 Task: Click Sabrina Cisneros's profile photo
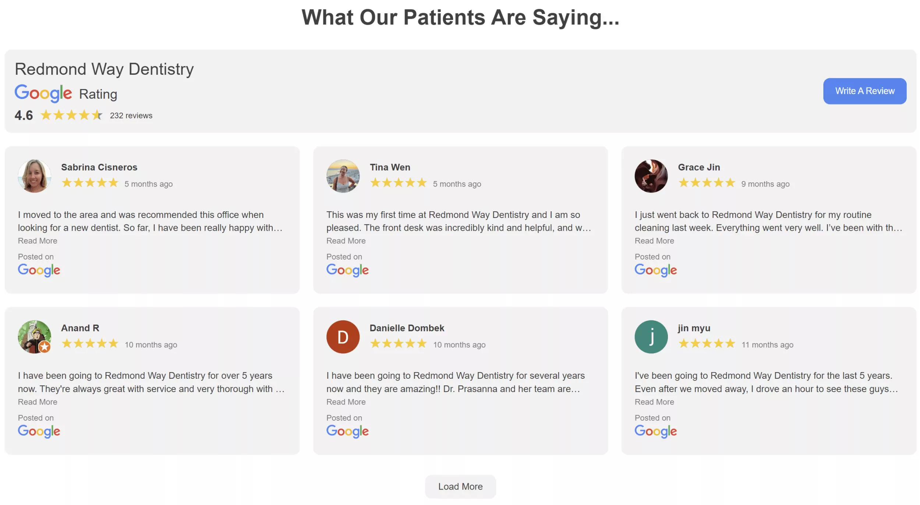click(35, 176)
